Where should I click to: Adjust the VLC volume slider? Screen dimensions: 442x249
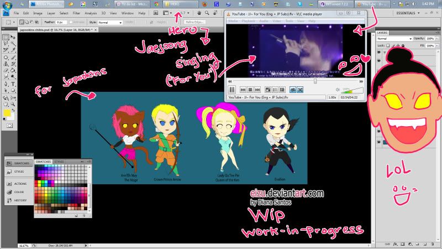pos(352,90)
